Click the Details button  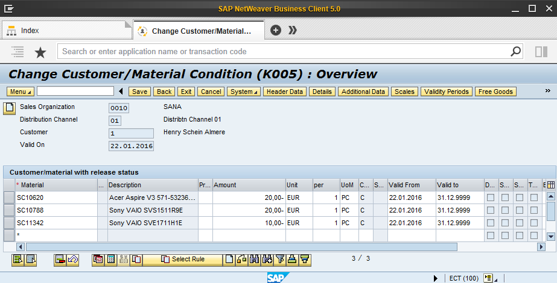tap(322, 92)
